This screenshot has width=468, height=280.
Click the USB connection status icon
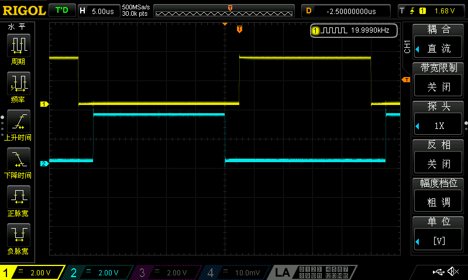click(438, 271)
